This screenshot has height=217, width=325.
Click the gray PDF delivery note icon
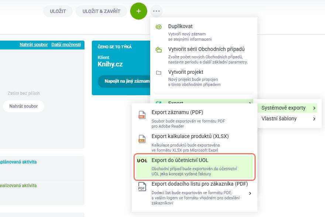point(142,186)
